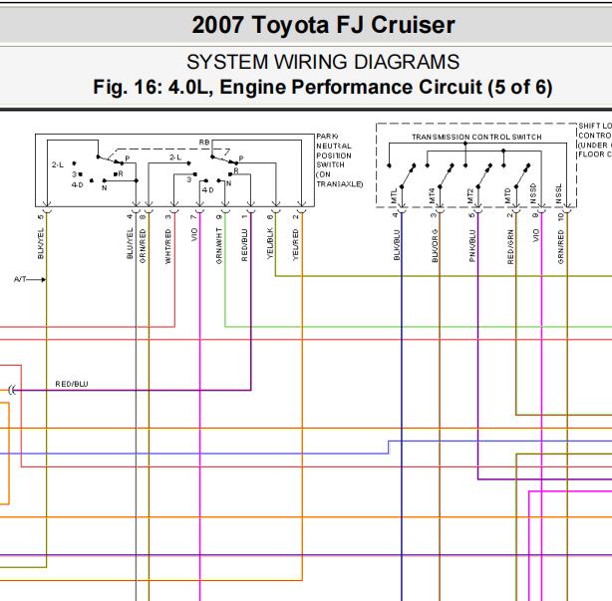
Task: Click the 'NSSL' terminal label
Action: click(558, 193)
